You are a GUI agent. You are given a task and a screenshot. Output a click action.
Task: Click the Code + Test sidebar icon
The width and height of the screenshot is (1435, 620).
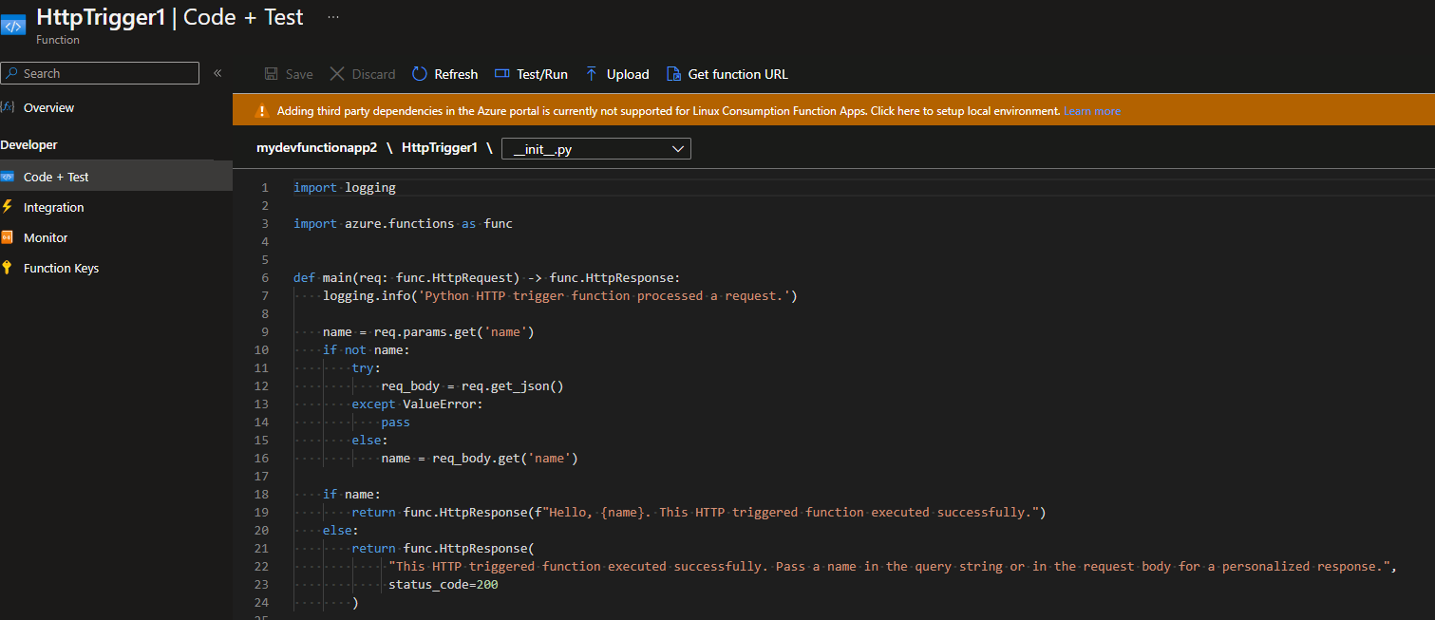click(x=8, y=177)
